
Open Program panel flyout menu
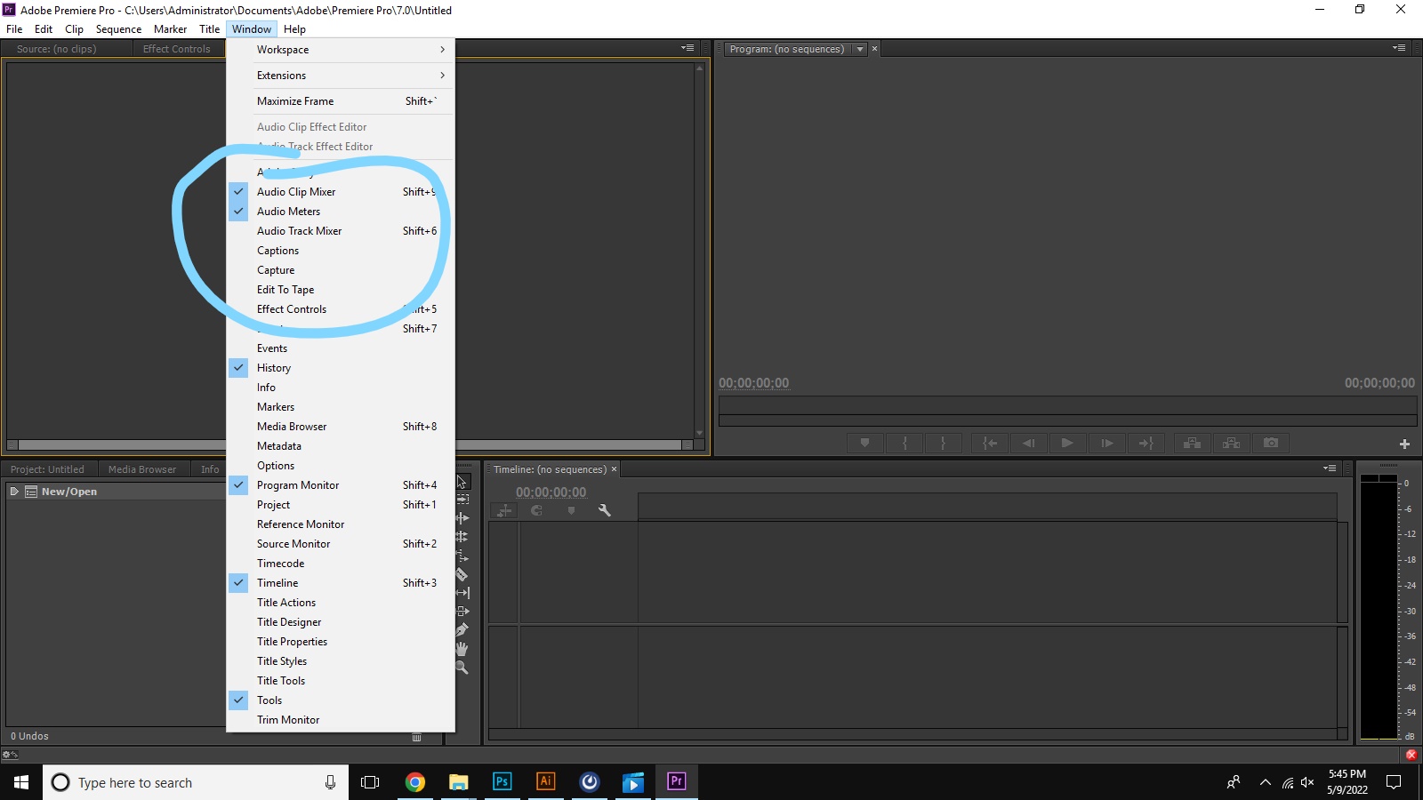pos(1399,48)
